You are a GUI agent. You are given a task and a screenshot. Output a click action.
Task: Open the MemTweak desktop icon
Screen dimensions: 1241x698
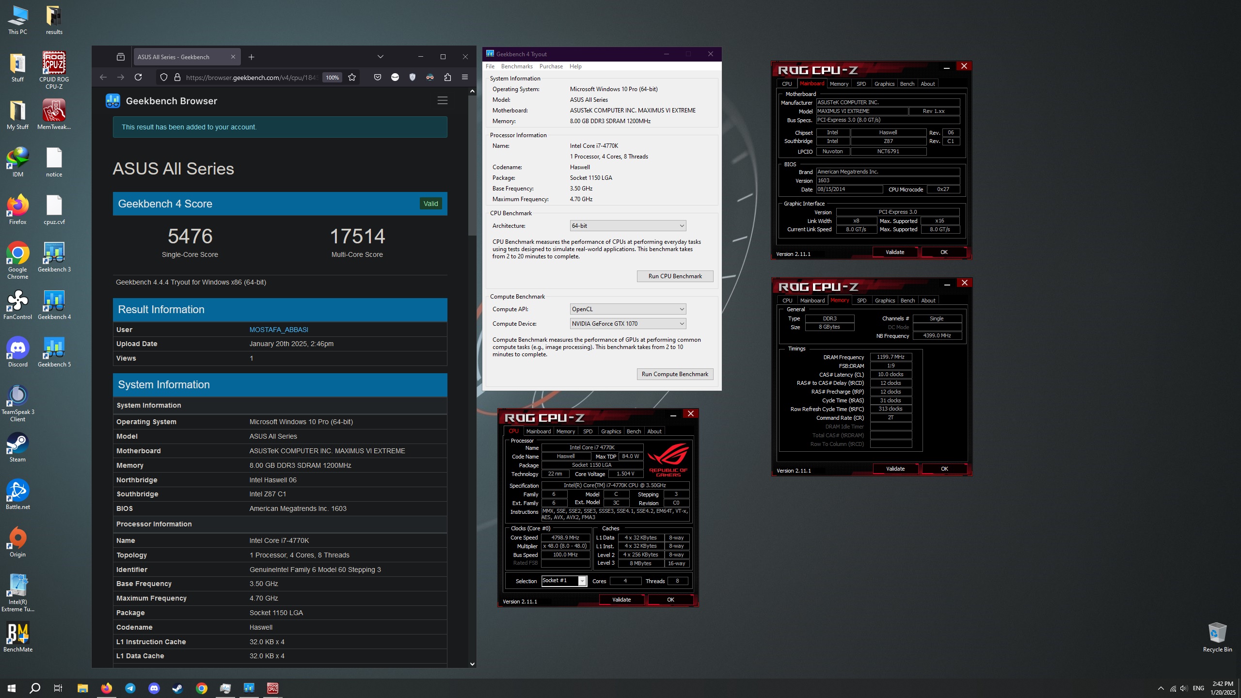[54, 114]
